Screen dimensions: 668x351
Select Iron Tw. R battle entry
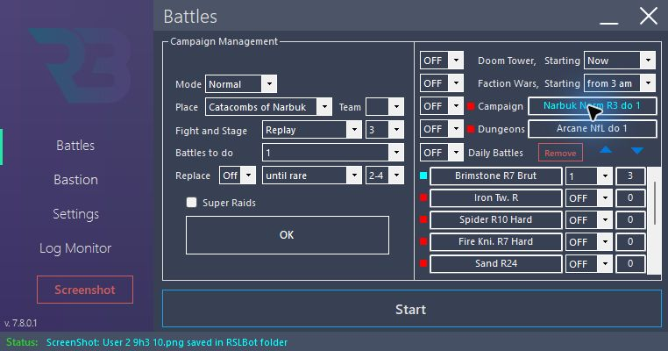(x=495, y=198)
